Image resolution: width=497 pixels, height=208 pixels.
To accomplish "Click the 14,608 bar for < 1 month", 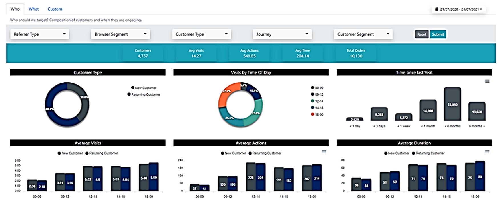I will [428, 110].
